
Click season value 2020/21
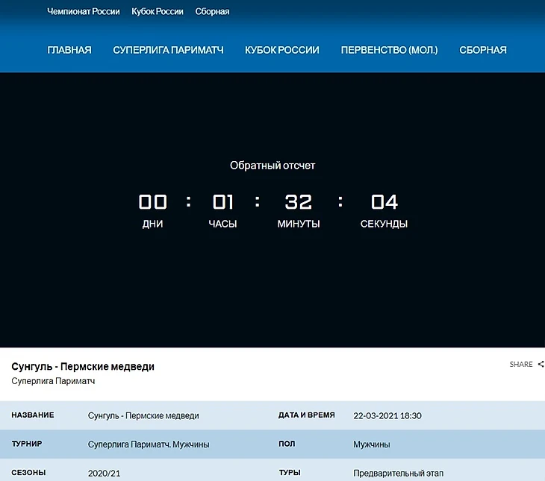coord(104,474)
